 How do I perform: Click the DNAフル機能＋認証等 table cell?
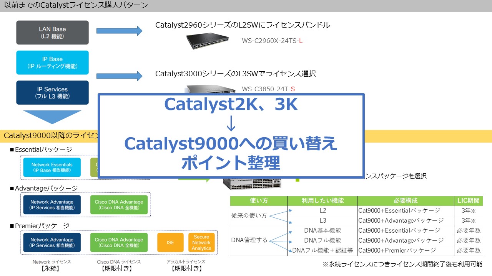(322, 251)
